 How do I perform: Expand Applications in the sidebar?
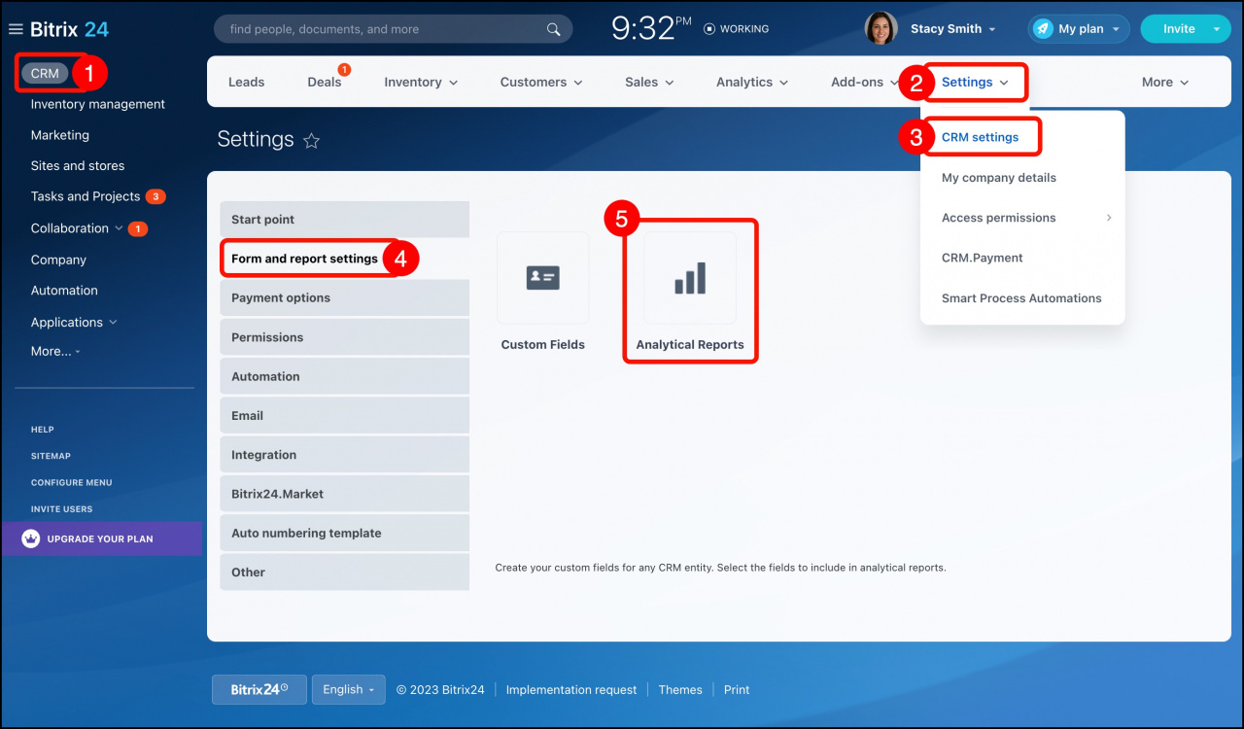coord(113,322)
